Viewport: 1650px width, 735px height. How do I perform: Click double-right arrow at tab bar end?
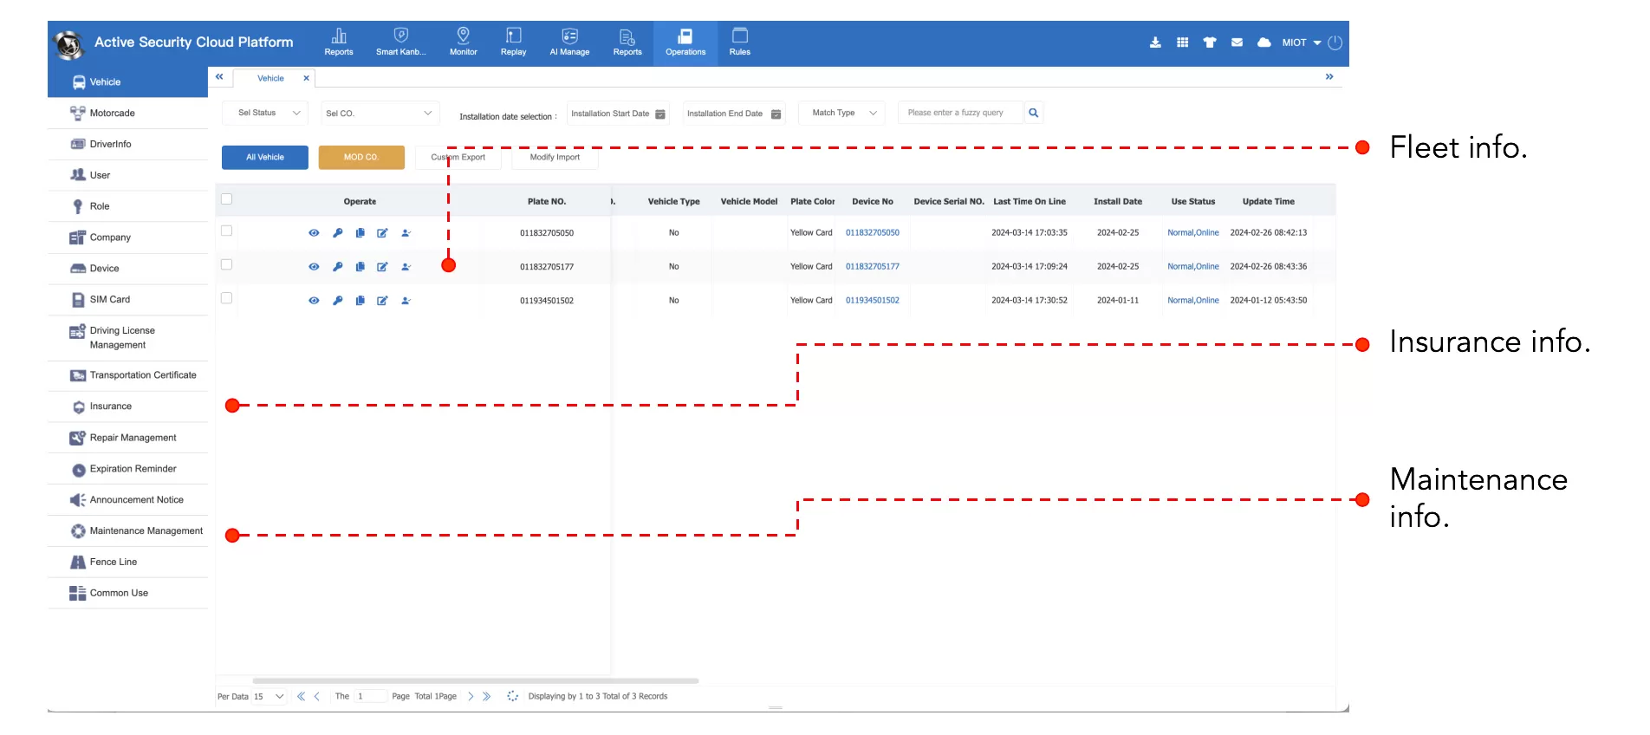1329,77
